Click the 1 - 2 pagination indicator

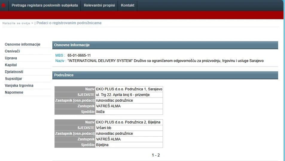(156, 155)
